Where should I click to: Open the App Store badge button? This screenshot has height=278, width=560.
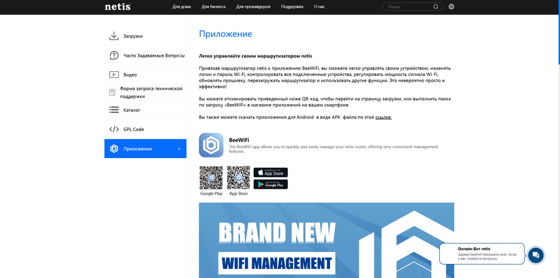coord(270,173)
